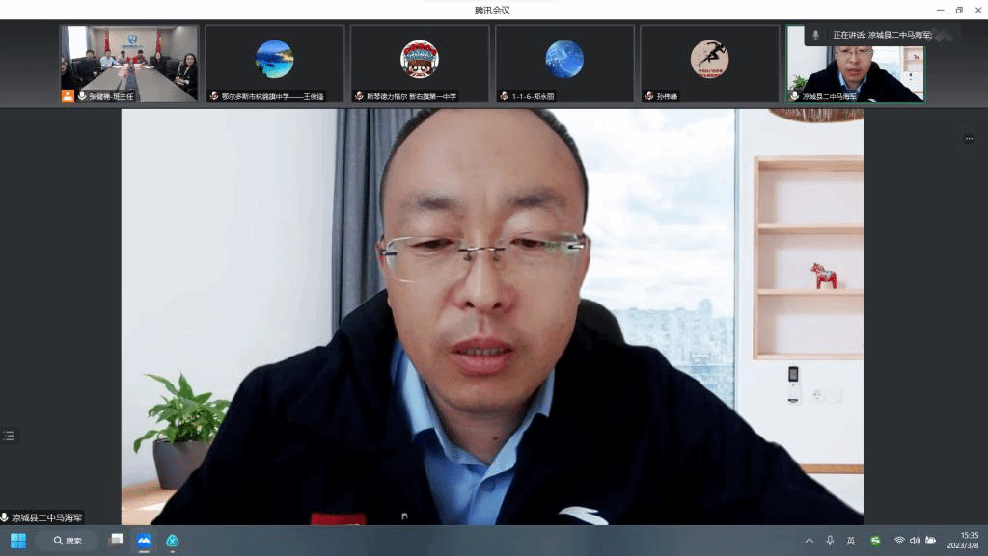This screenshot has width=988, height=556.
Task: Click the microphone icon in system tray
Action: click(830, 541)
